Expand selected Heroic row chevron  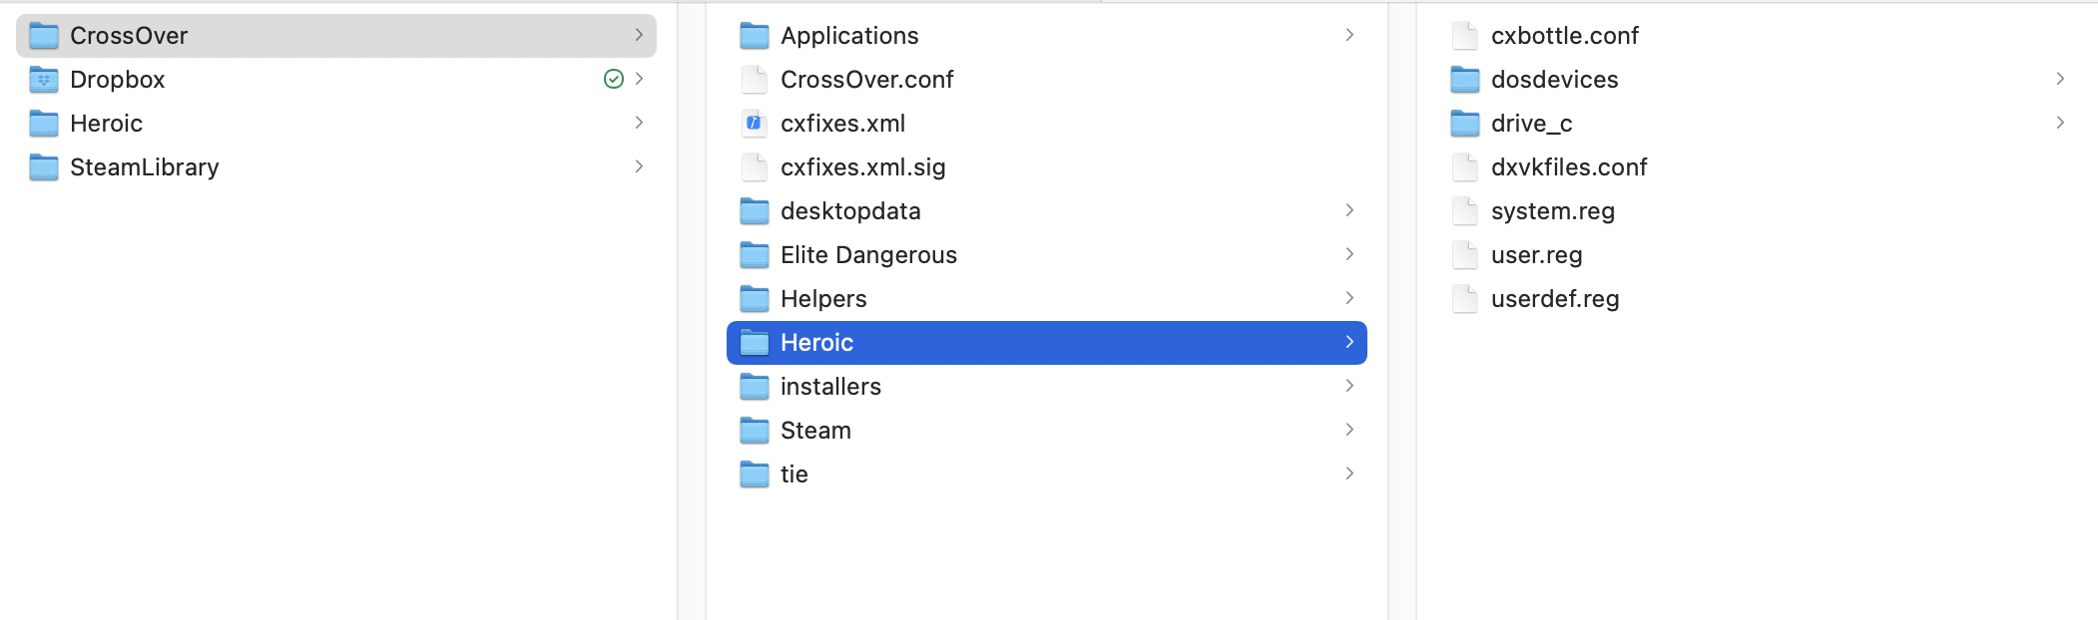[1349, 342]
